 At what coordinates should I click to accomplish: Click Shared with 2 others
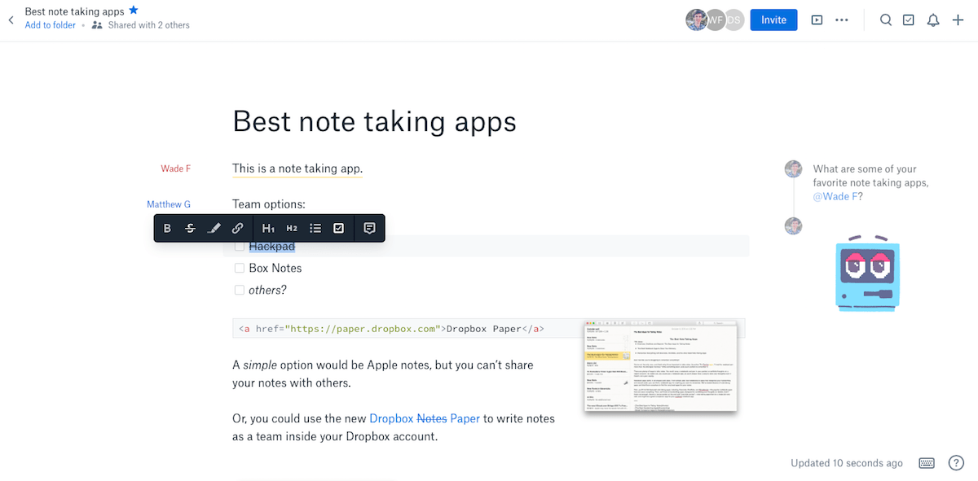[148, 25]
